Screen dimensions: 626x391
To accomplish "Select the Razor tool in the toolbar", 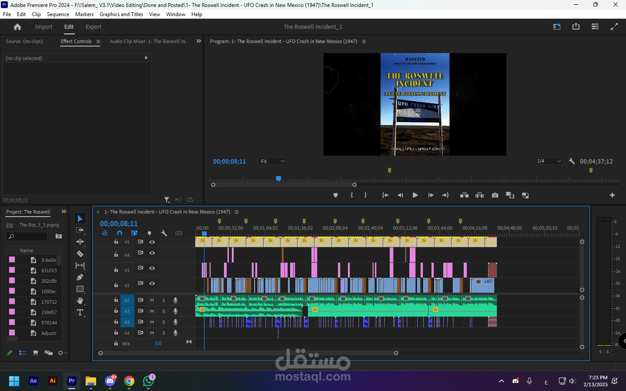I will (x=80, y=254).
